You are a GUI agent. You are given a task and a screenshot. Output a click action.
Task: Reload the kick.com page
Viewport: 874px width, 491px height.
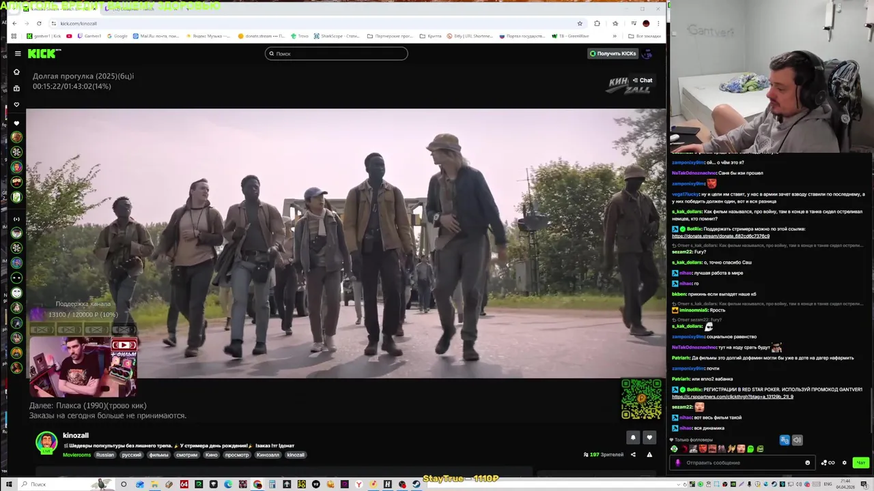pos(40,23)
